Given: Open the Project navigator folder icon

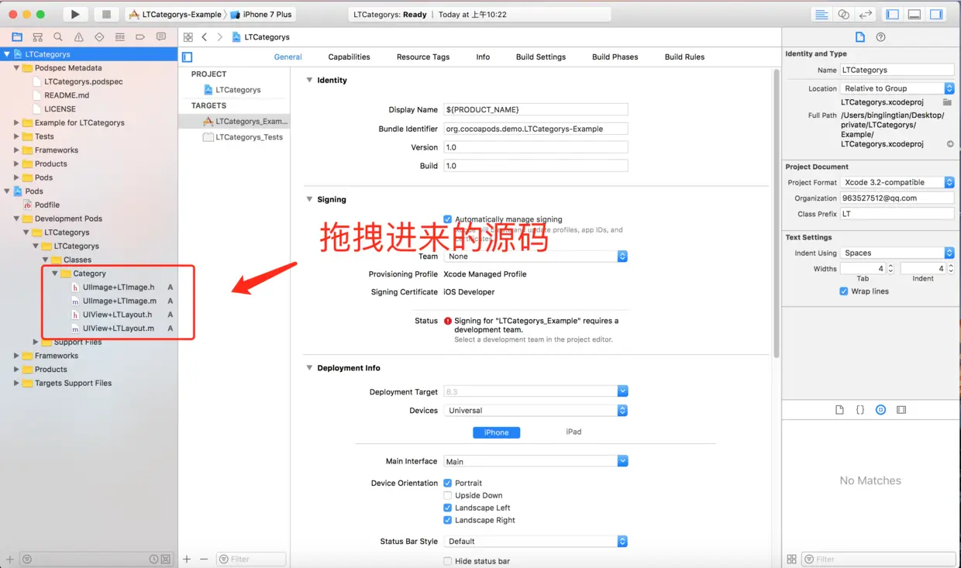Looking at the screenshot, I should tap(17, 37).
